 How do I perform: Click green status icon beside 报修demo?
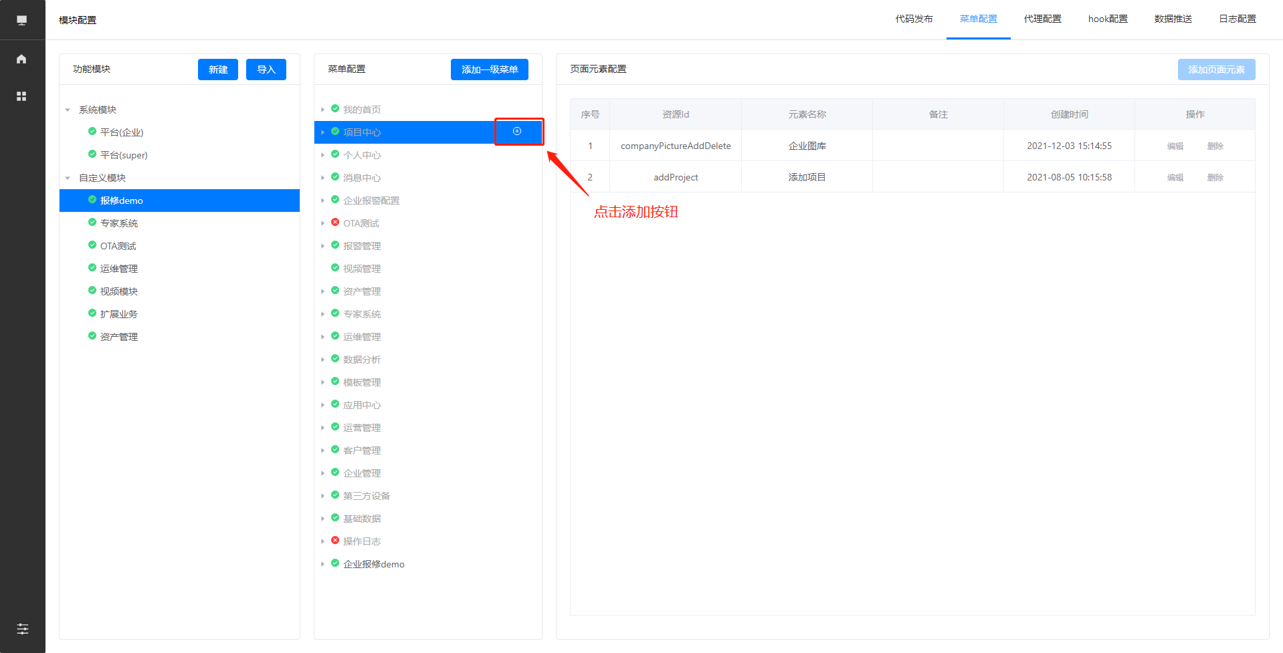point(92,200)
